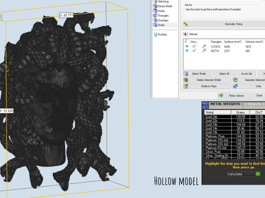Sort shells by Triangles column header
Screen dimensions: 265x198
216,42
